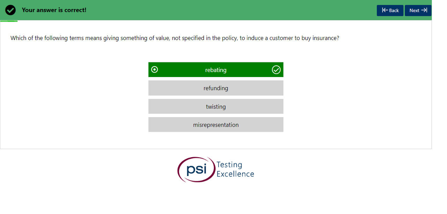Image resolution: width=447 pixels, height=214 pixels.
Task: Go to the Back button label
Action: (x=394, y=10)
